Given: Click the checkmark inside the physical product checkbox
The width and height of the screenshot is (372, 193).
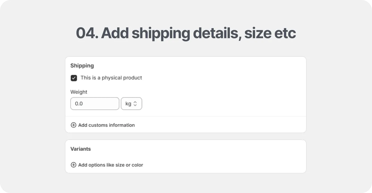Looking at the screenshot, I should [x=74, y=78].
